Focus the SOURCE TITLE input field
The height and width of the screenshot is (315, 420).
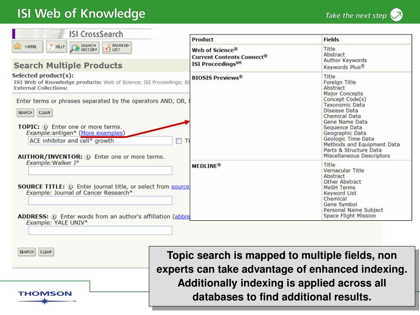(100, 201)
